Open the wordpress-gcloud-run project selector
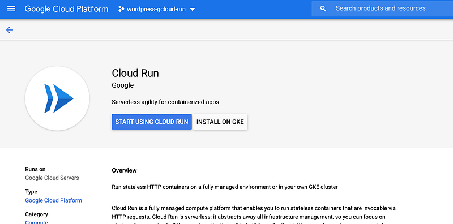453x224 pixels. point(157,9)
